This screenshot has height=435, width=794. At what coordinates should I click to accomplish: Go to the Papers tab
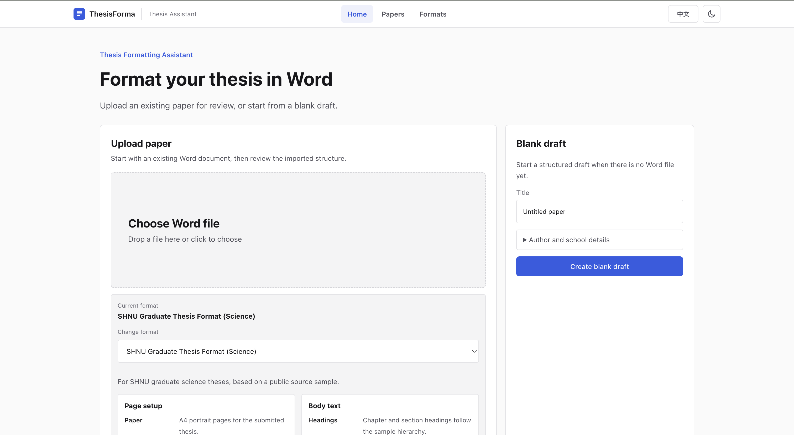point(393,14)
